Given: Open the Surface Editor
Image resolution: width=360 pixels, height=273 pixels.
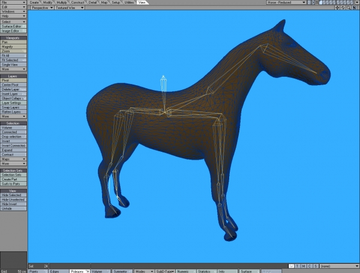Looking at the screenshot, I should pos(13,26).
